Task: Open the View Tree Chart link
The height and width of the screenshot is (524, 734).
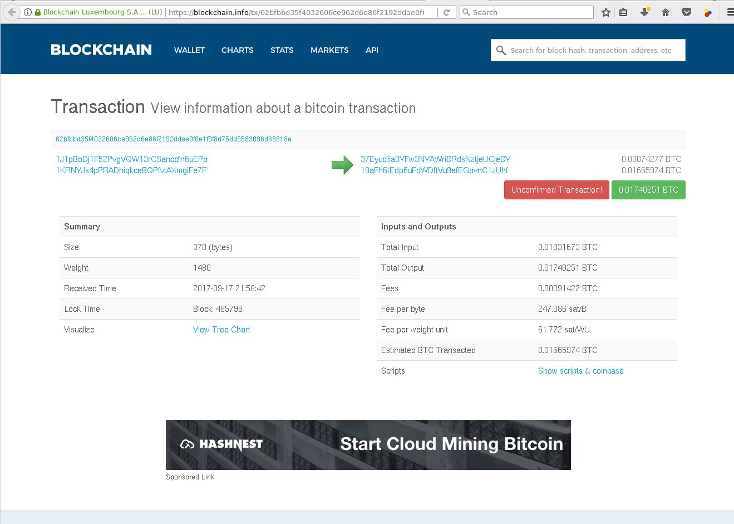Action: click(221, 330)
